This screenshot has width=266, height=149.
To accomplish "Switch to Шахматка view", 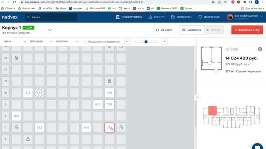I will click(x=192, y=30).
